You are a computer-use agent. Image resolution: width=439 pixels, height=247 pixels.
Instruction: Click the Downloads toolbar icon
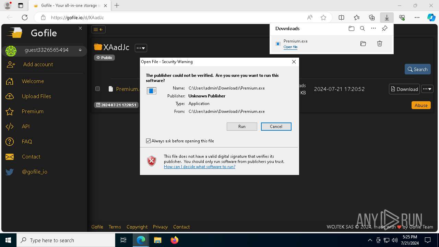tap(387, 17)
